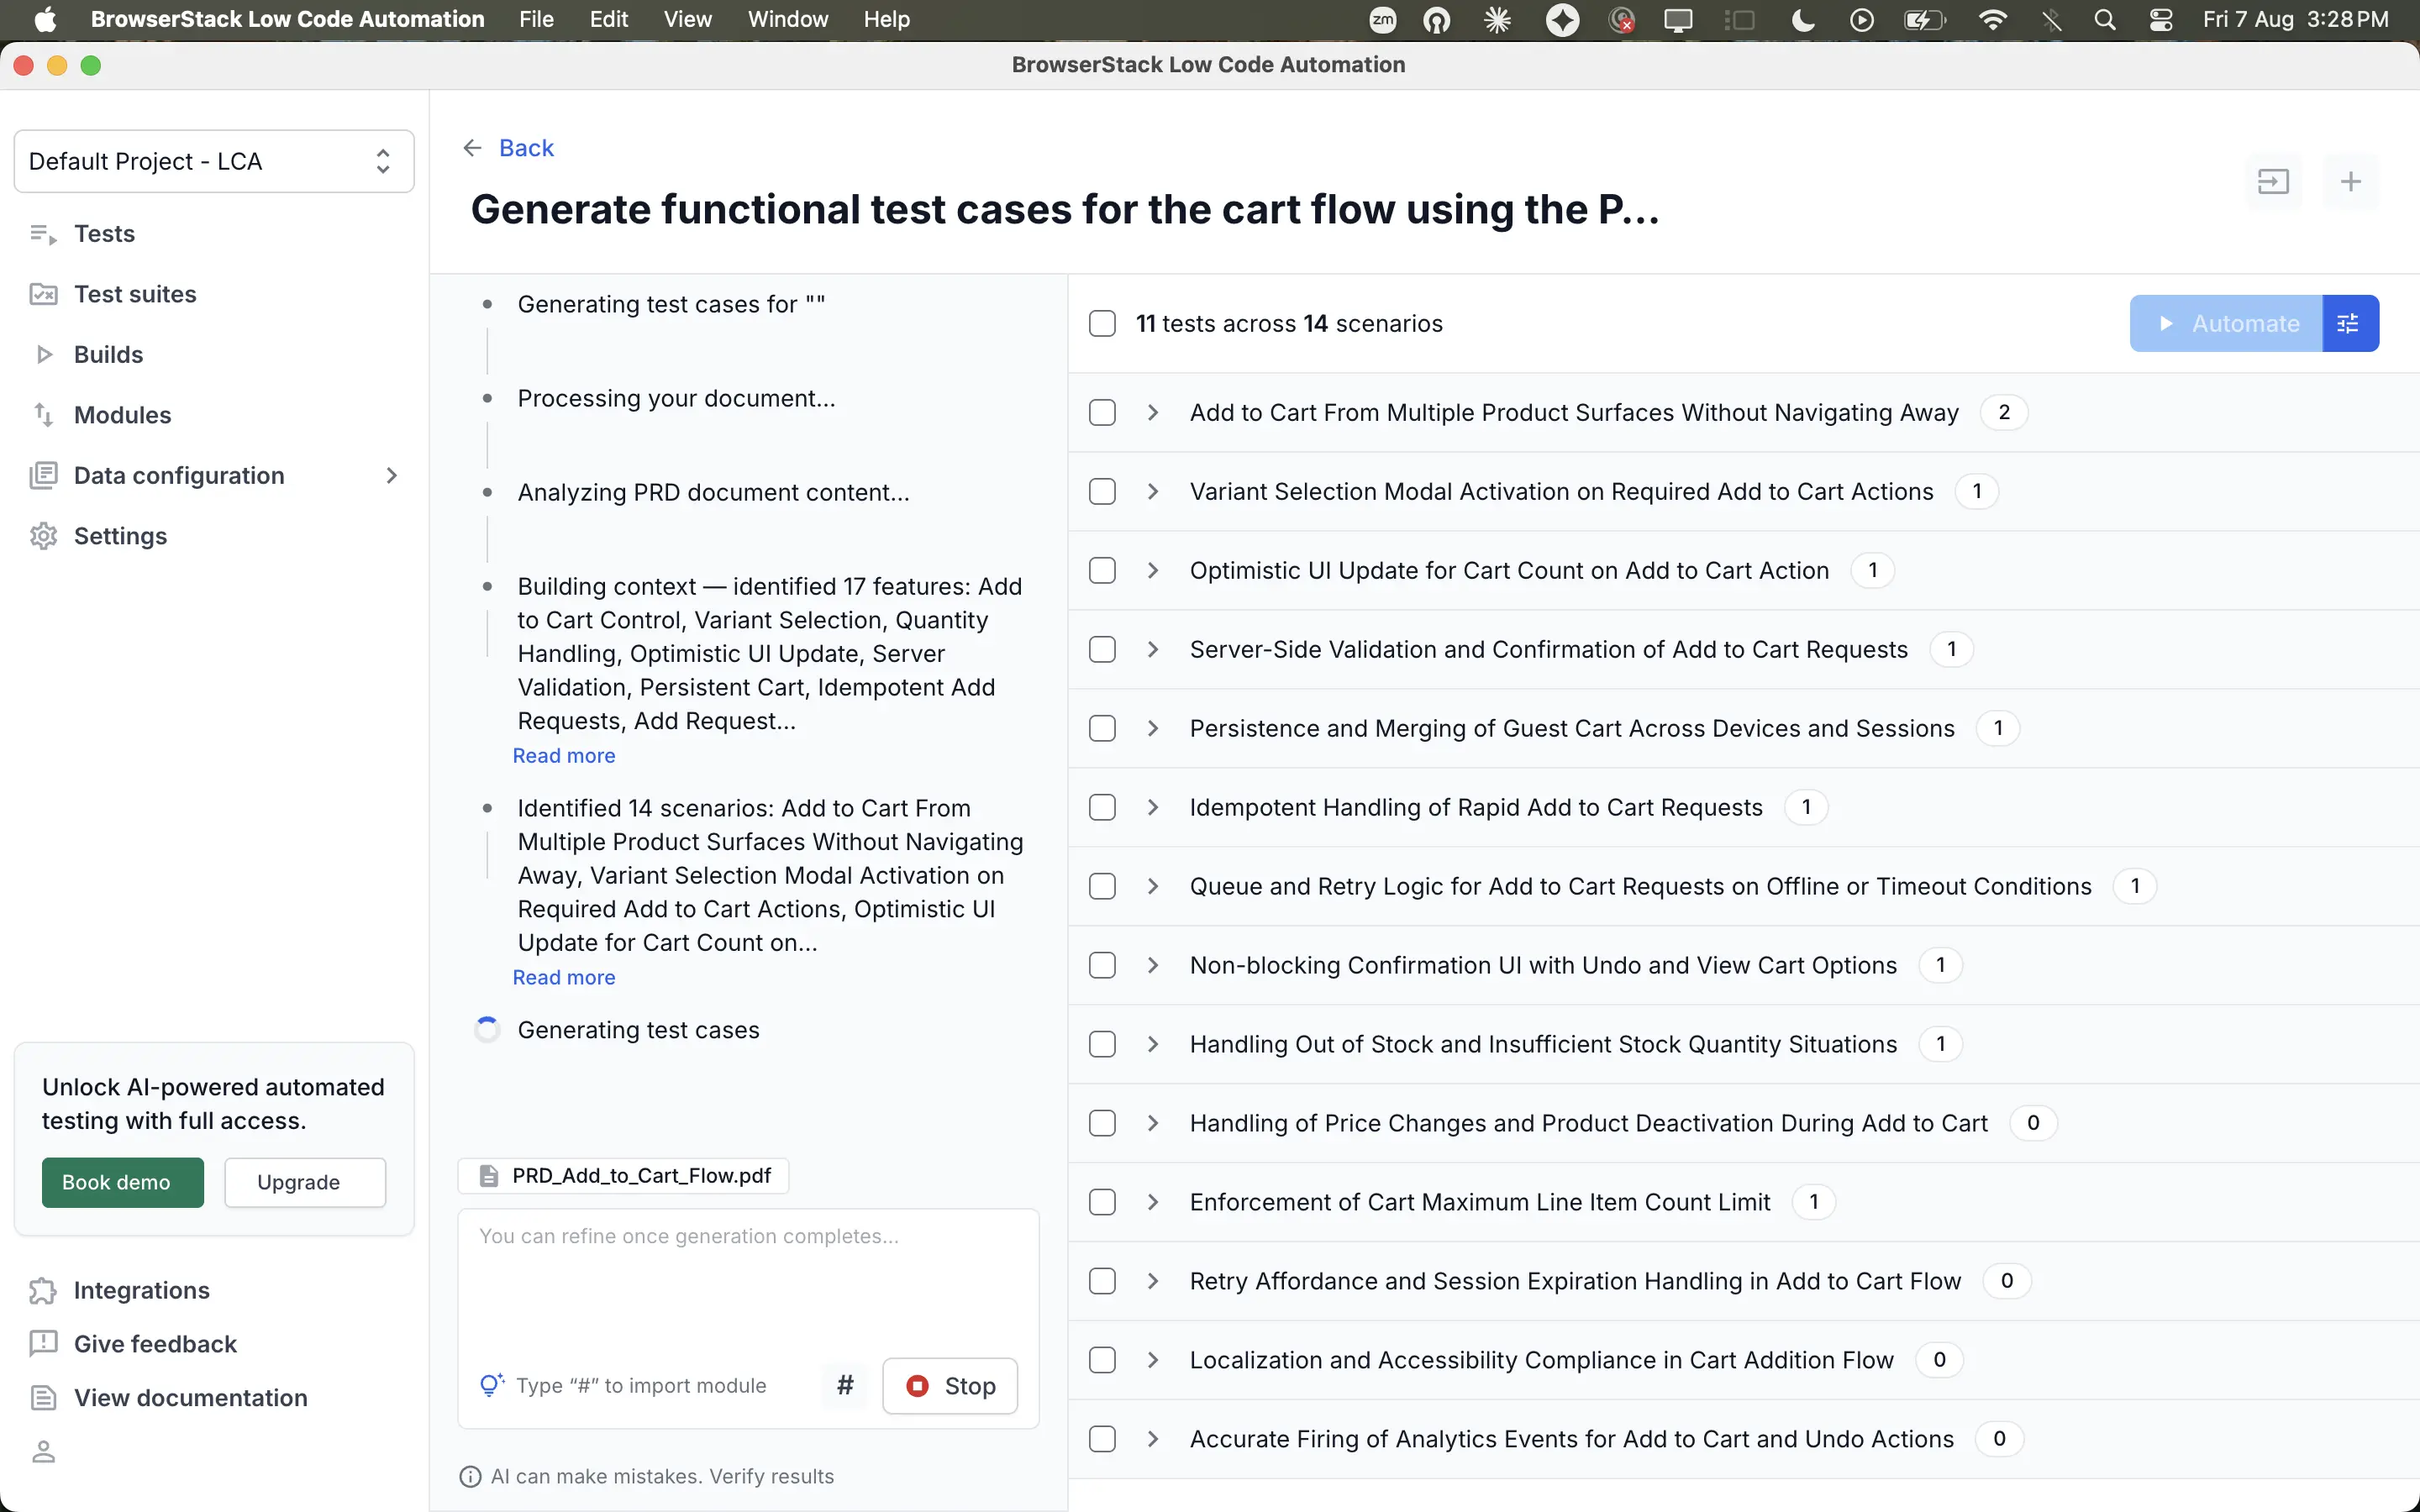
Task: Click the Do Not Disturb moon icon
Action: tap(1803, 20)
